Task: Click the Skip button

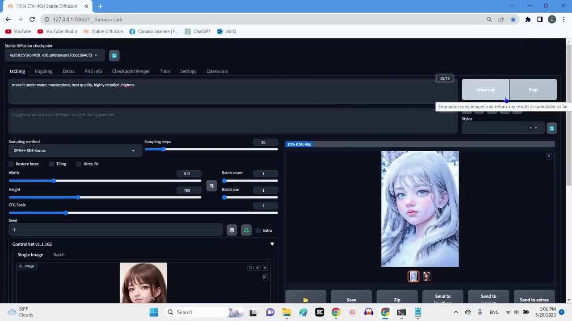Action: coord(533,90)
